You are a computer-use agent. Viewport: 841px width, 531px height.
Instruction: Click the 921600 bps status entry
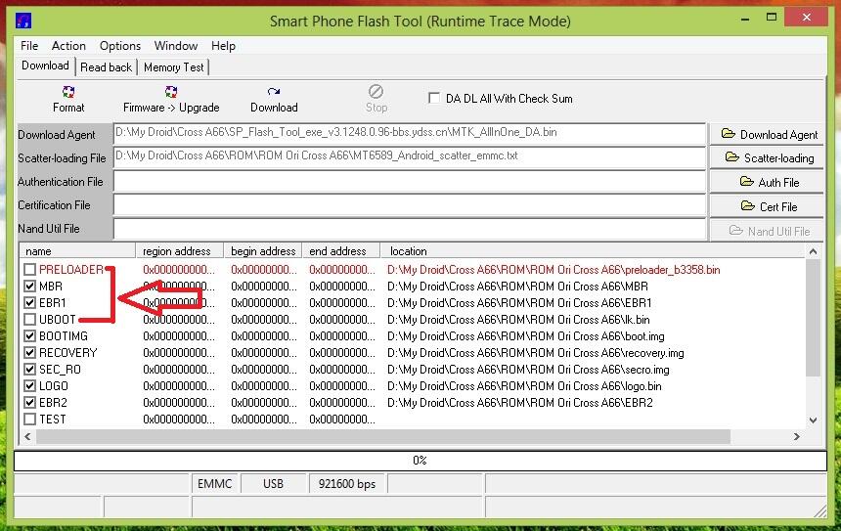click(x=346, y=483)
